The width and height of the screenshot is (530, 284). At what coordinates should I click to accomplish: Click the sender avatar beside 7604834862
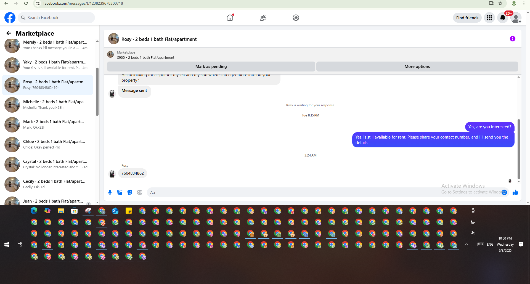click(112, 174)
